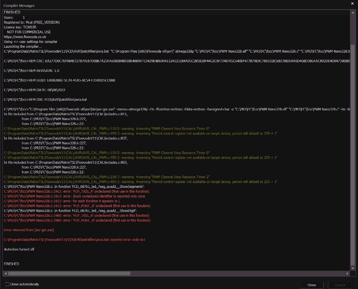Click the horizontal scrollbar left arrow
The image size is (358, 289).
(x=5, y=273)
